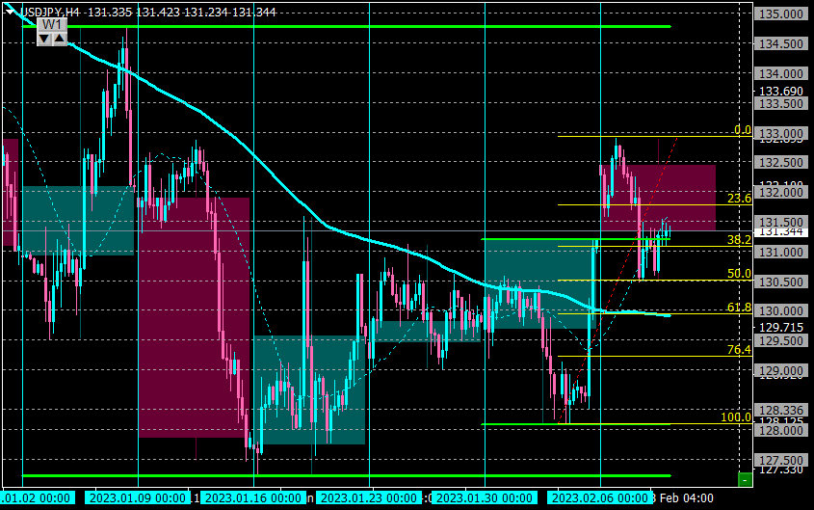Select the Fibonacci 23.6 level label
814x510 pixels.
[739, 199]
